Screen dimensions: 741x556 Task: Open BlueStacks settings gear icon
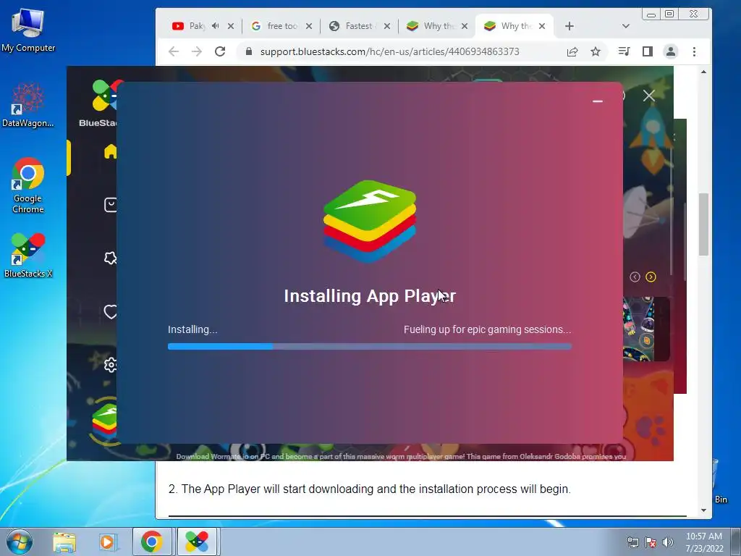(x=111, y=365)
